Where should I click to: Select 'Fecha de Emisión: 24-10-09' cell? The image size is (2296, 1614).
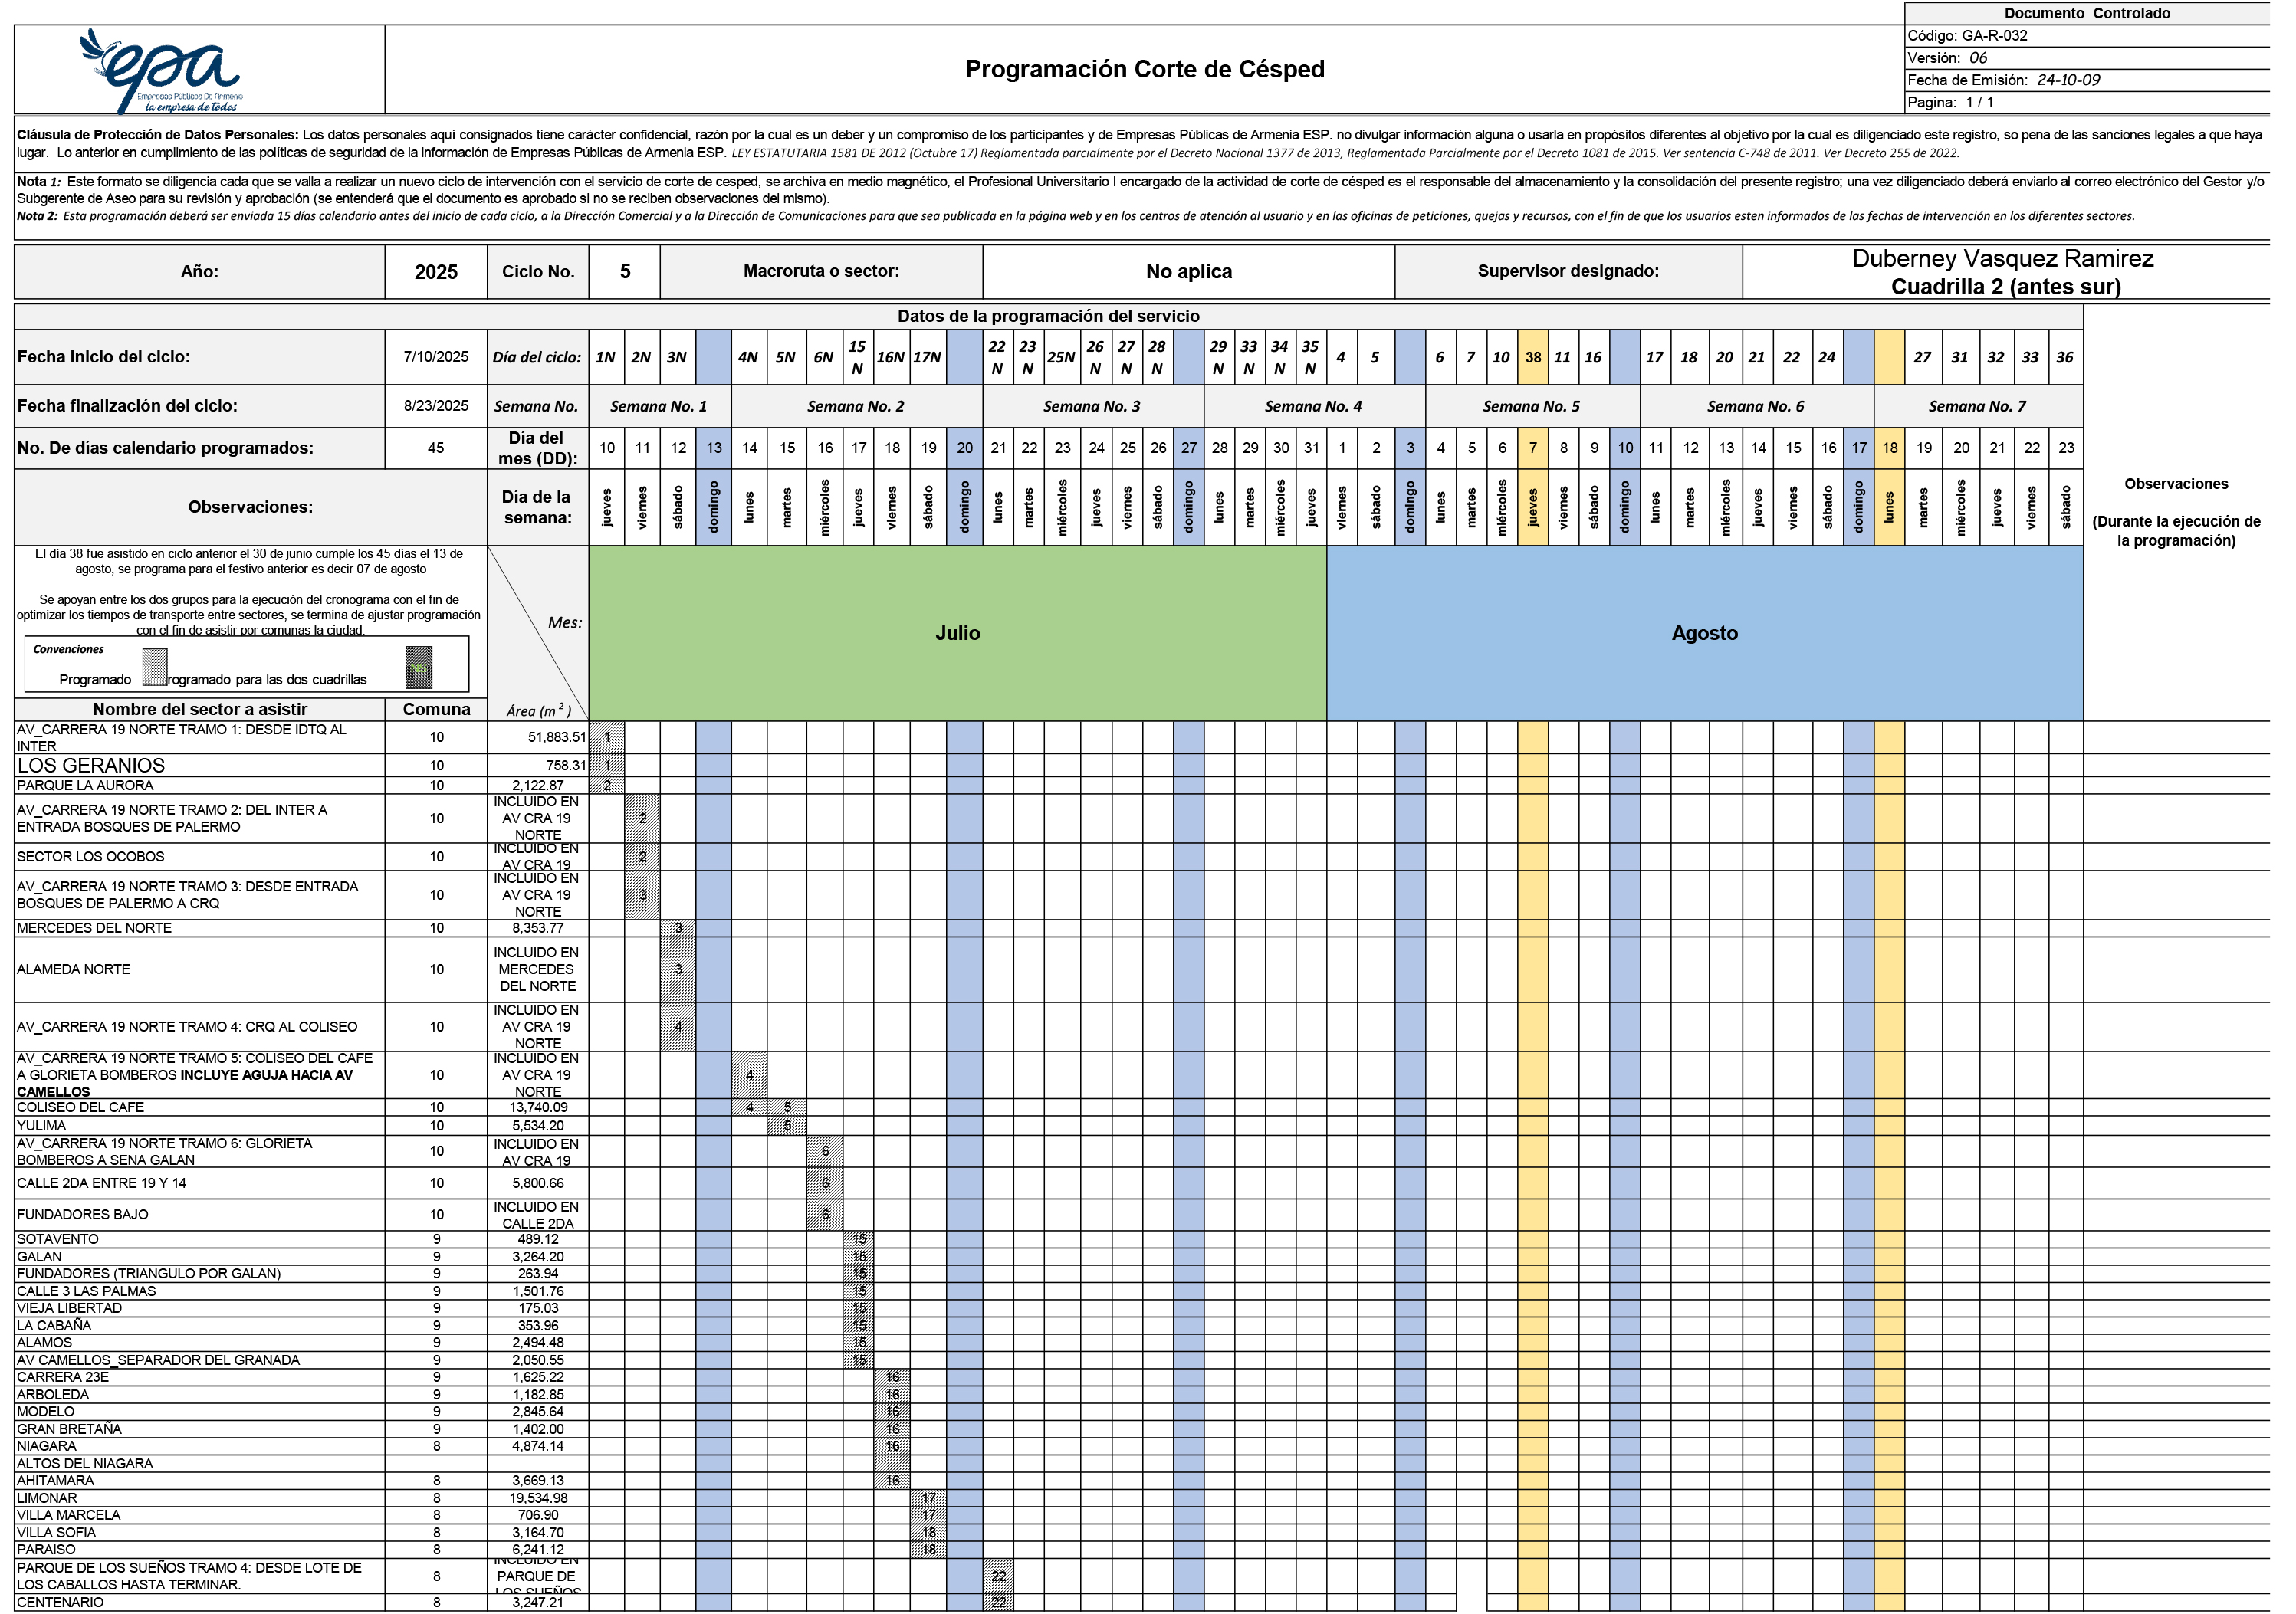click(x=2086, y=80)
